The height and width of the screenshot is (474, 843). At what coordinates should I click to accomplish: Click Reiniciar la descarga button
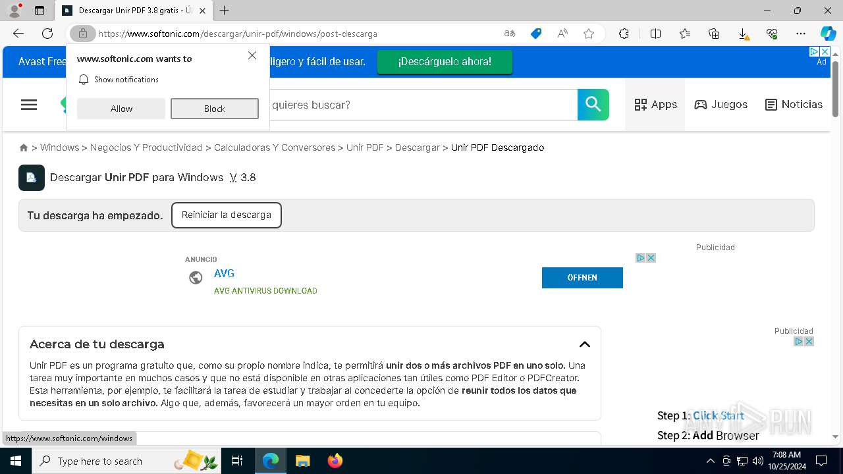click(x=227, y=215)
